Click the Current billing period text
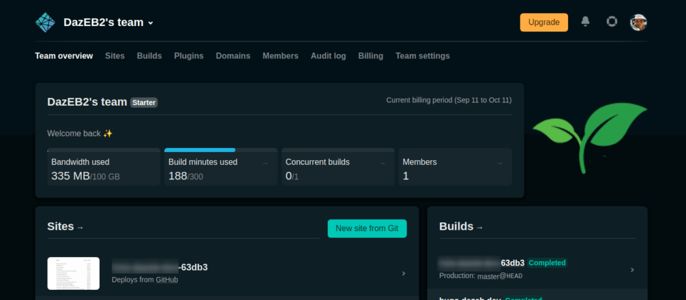Screen dimensions: 686x300 [449, 100]
